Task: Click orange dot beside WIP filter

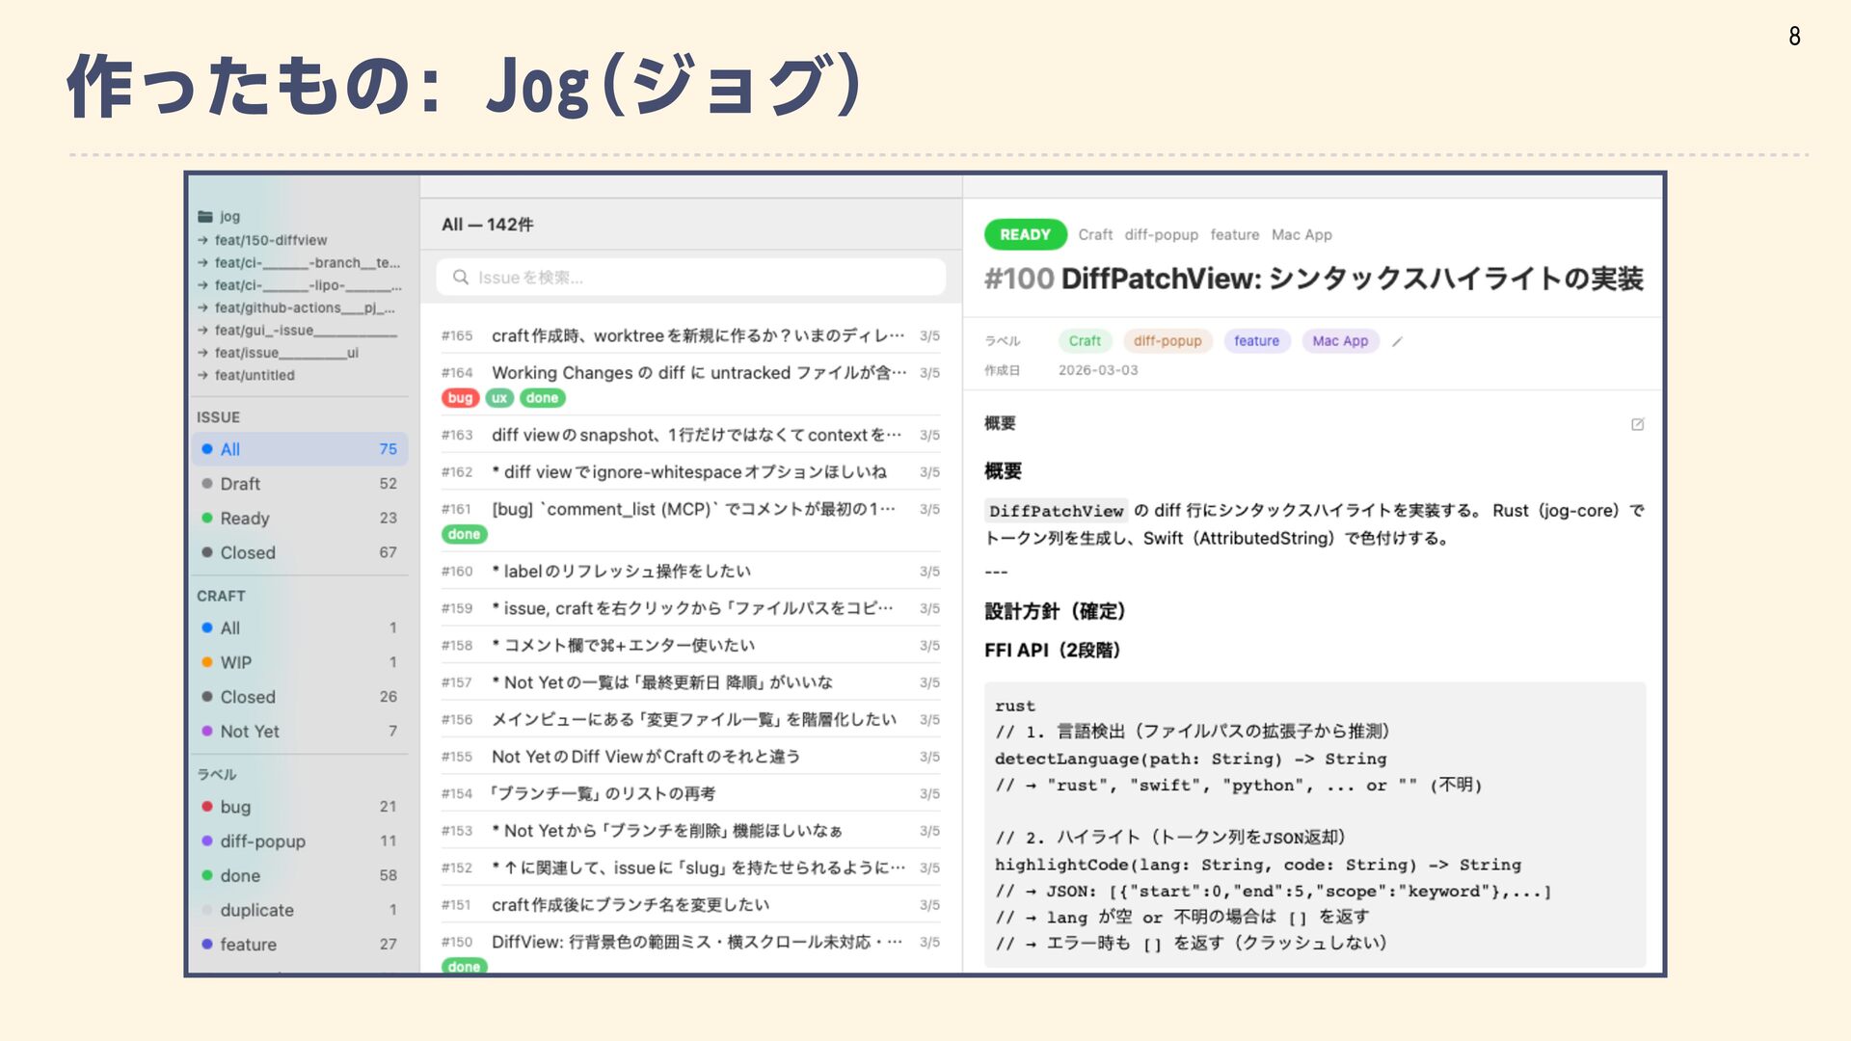Action: pos(207,662)
